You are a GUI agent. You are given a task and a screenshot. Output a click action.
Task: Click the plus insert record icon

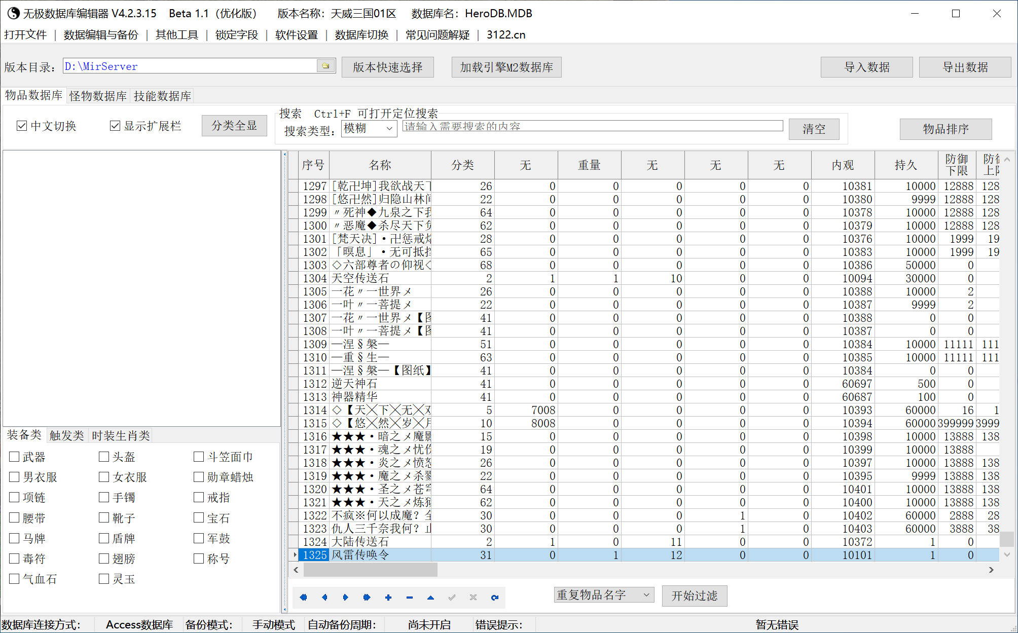click(x=388, y=598)
